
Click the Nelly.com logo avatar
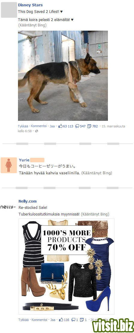tap(8, 207)
